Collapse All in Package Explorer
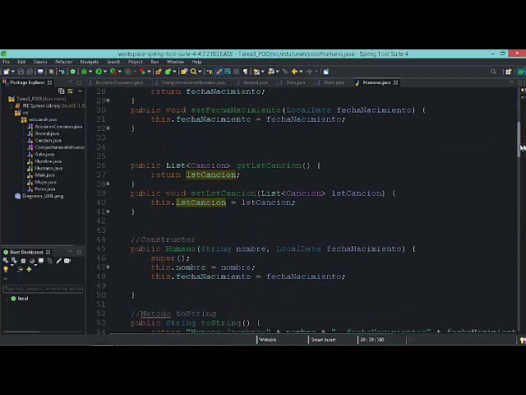Image resolution: width=526 pixels, height=395 pixels. coord(61,91)
